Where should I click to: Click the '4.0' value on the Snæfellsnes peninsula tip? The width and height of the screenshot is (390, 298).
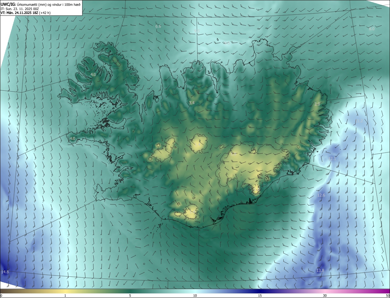pyautogui.click(x=72, y=138)
